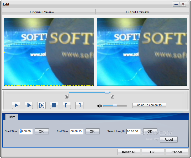Play the selected trim segment
Screen dimensions: 191x158
(x=41, y=105)
